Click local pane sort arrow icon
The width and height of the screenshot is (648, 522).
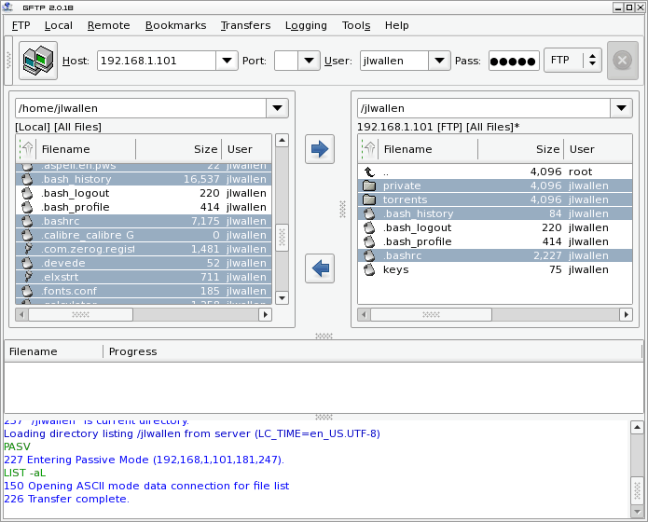point(27,149)
